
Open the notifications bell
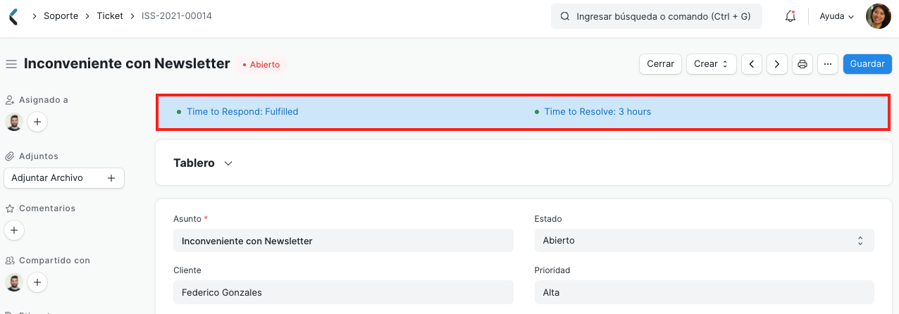point(790,16)
